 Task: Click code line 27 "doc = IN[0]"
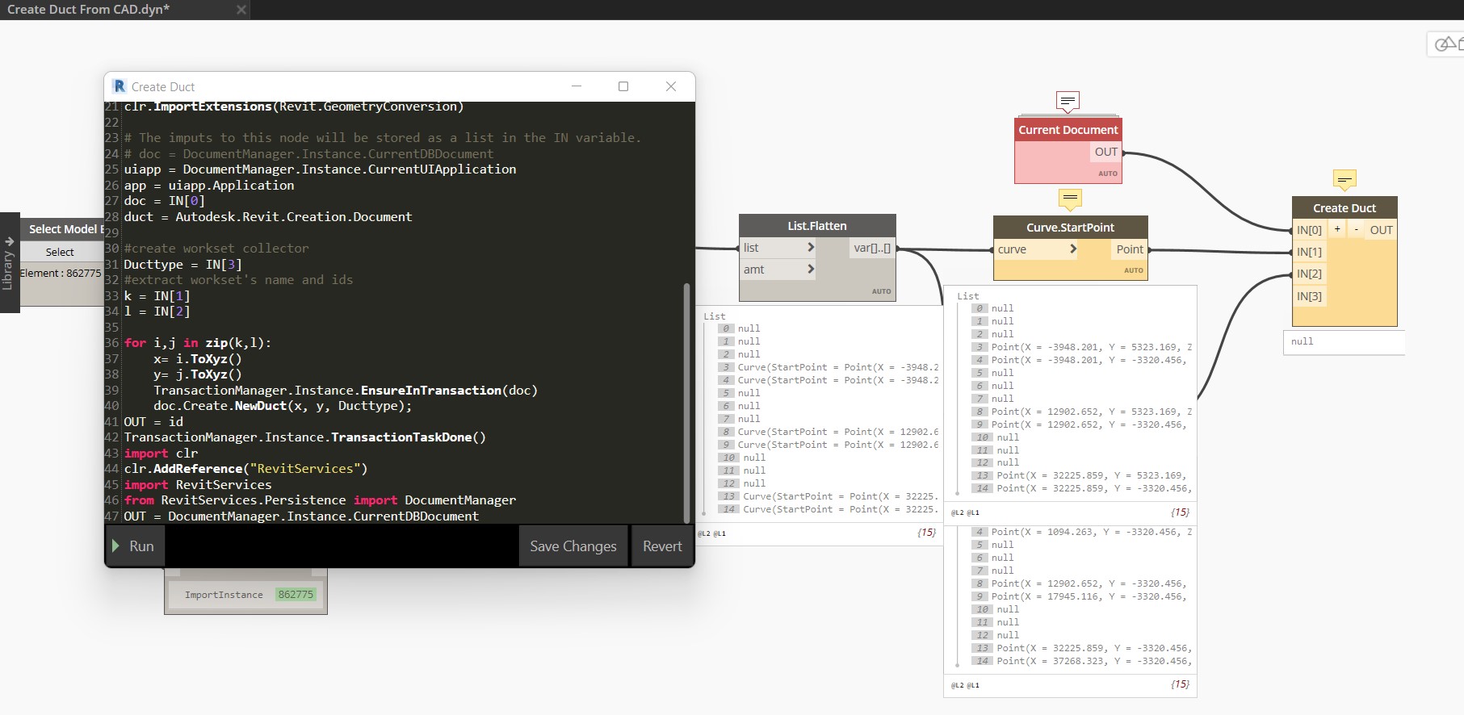[x=164, y=201]
